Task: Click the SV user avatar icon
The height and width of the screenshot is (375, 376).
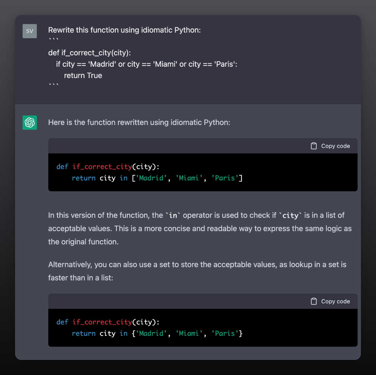Action: click(x=29, y=31)
